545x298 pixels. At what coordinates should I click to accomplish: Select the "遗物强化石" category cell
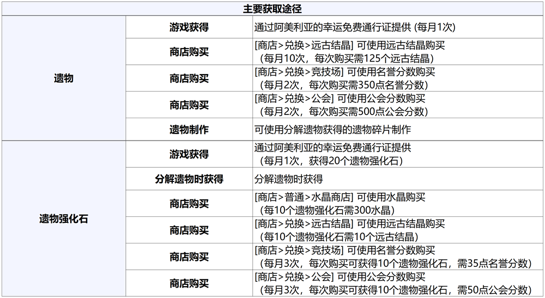(x=63, y=219)
